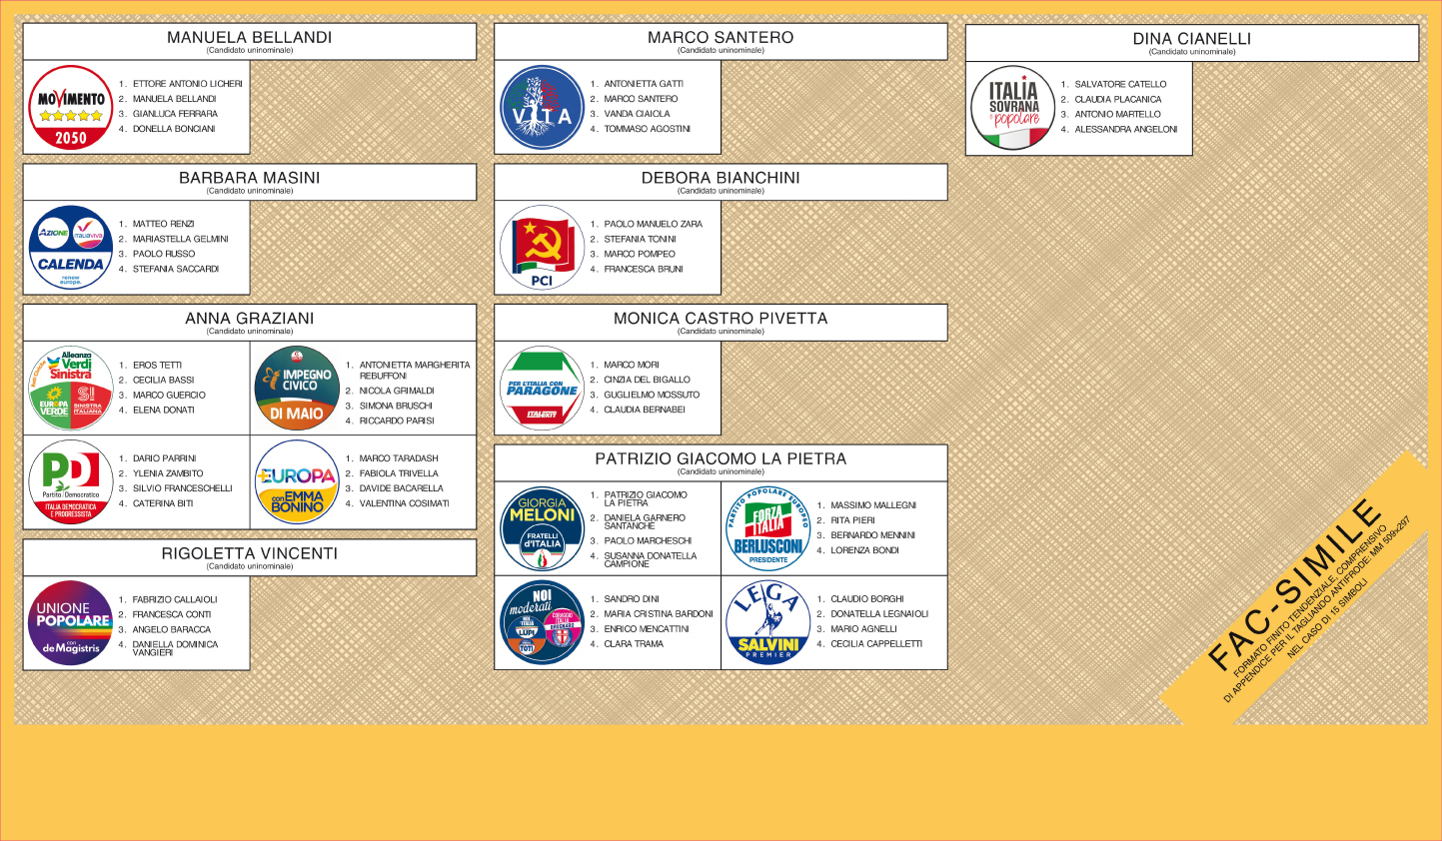The width and height of the screenshot is (1442, 841).
Task: Select the Per l'Italia con Paragone logo
Action: click(x=542, y=389)
